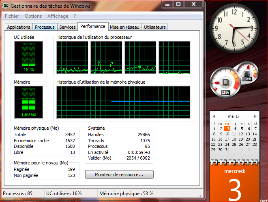Viewport: 268px width, 202px height.
Task: Select highlighted day 3 in calendar
Action: coord(227,129)
